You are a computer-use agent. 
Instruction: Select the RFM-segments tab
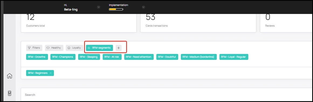(99, 48)
